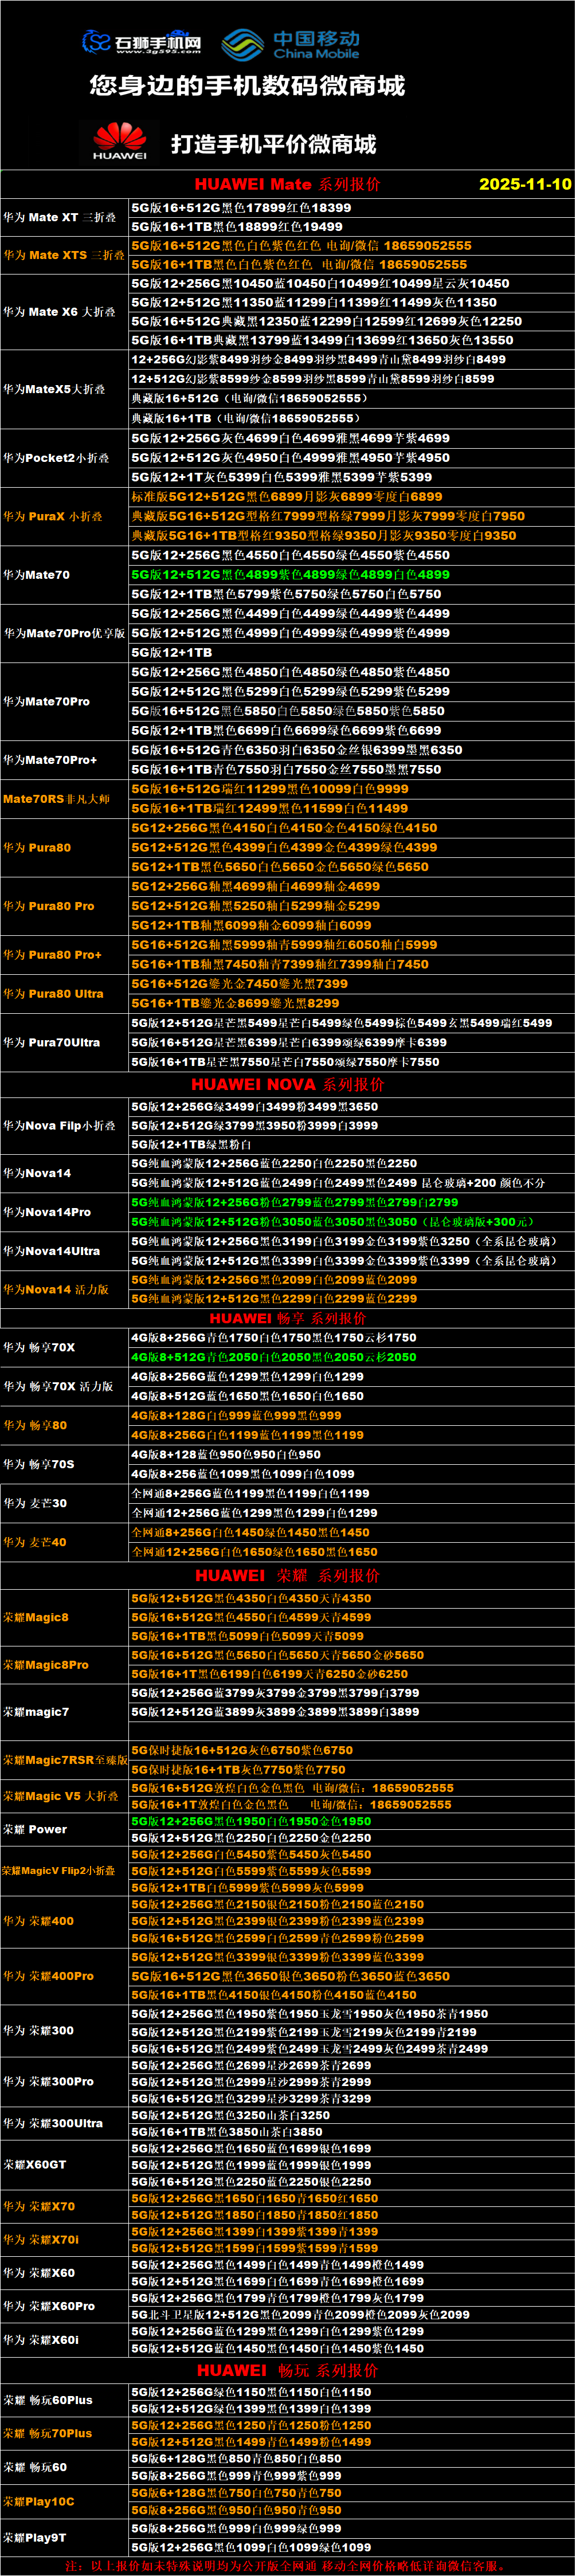Click the 华为Nova14Ultra model label

51,1251
